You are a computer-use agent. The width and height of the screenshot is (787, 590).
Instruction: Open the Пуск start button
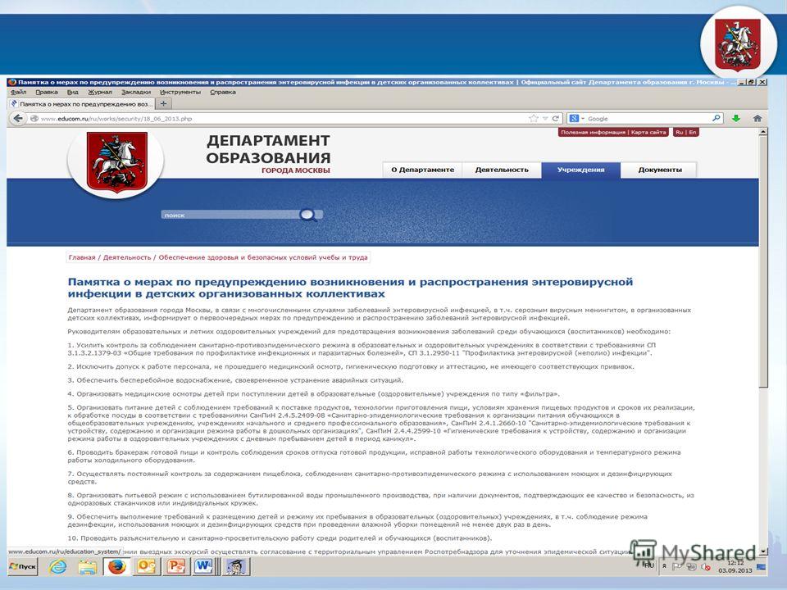tap(23, 566)
